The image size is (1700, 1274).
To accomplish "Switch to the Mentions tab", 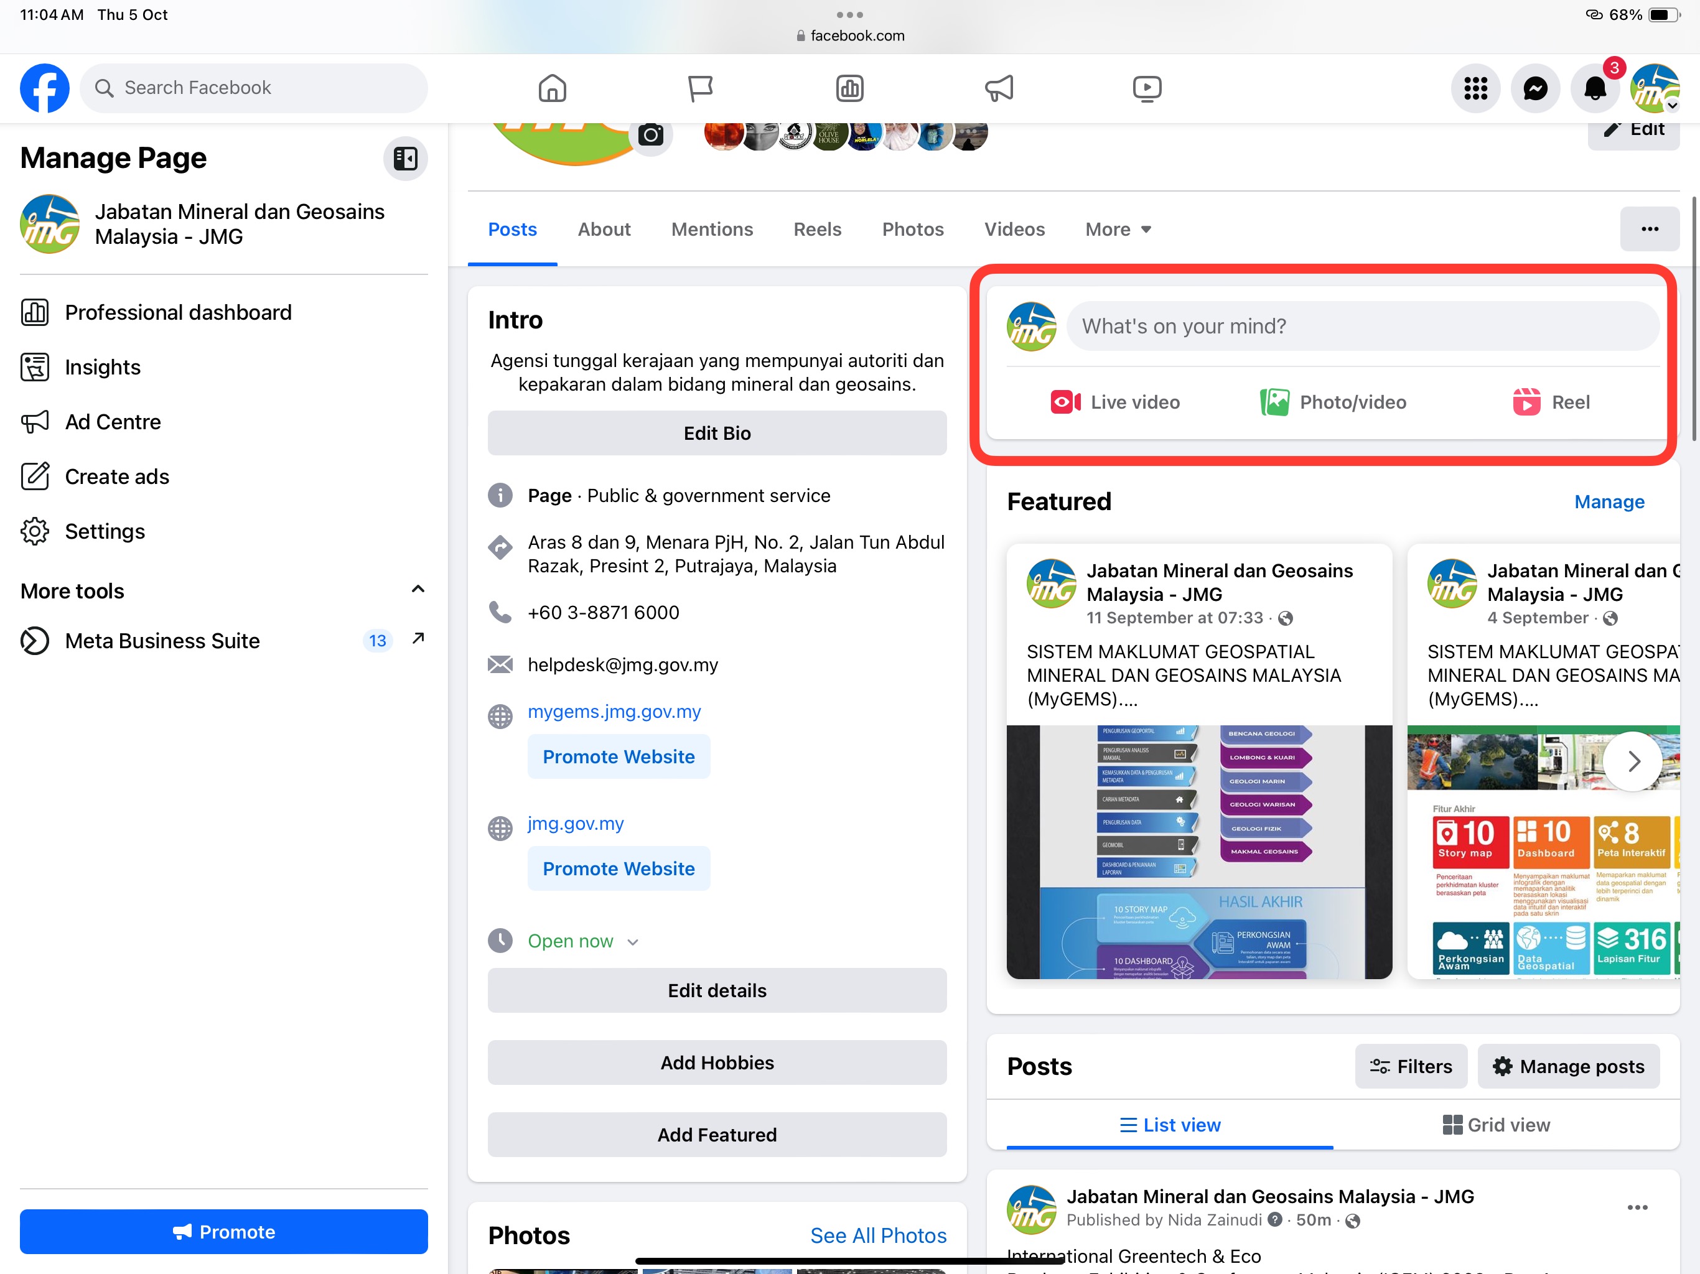I will pos(712,229).
